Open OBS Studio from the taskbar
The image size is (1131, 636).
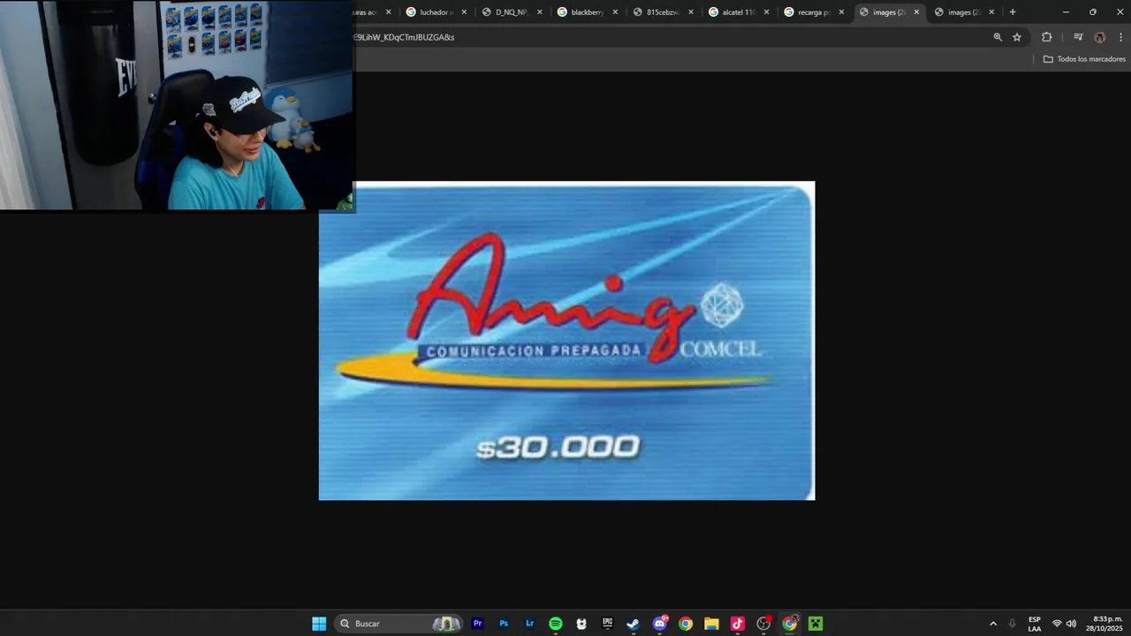(x=763, y=624)
